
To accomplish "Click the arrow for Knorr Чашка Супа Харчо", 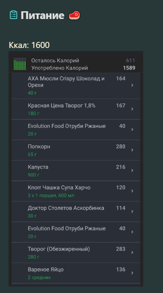I will tap(132, 191).
